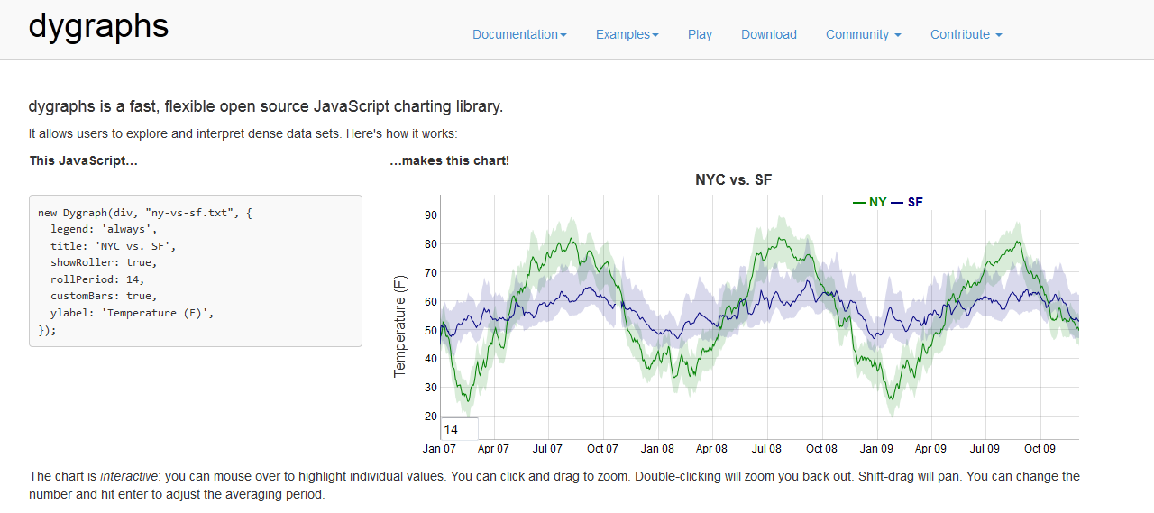Click the Temperature (F) y-axis label

pos(400,325)
